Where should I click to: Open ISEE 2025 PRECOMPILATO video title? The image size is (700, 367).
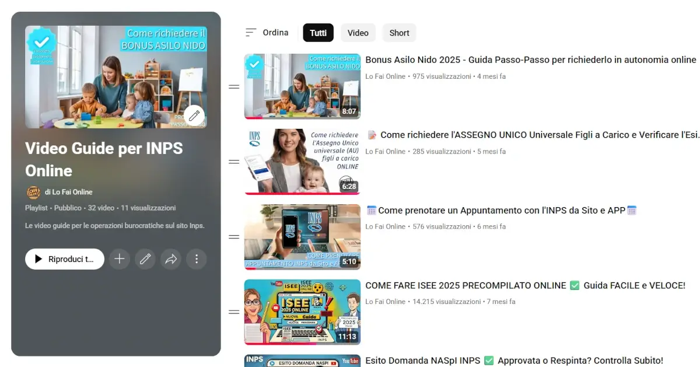click(525, 285)
